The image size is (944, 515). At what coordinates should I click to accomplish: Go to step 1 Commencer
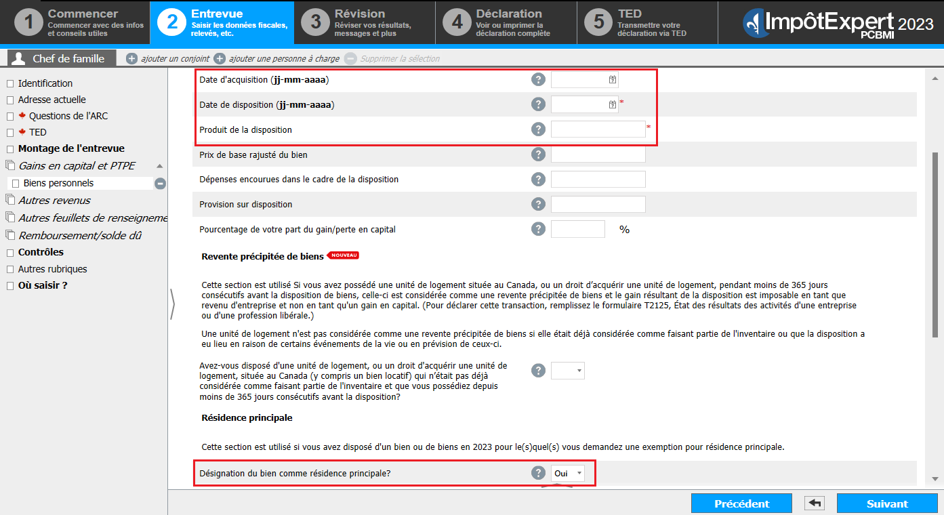tap(78, 22)
